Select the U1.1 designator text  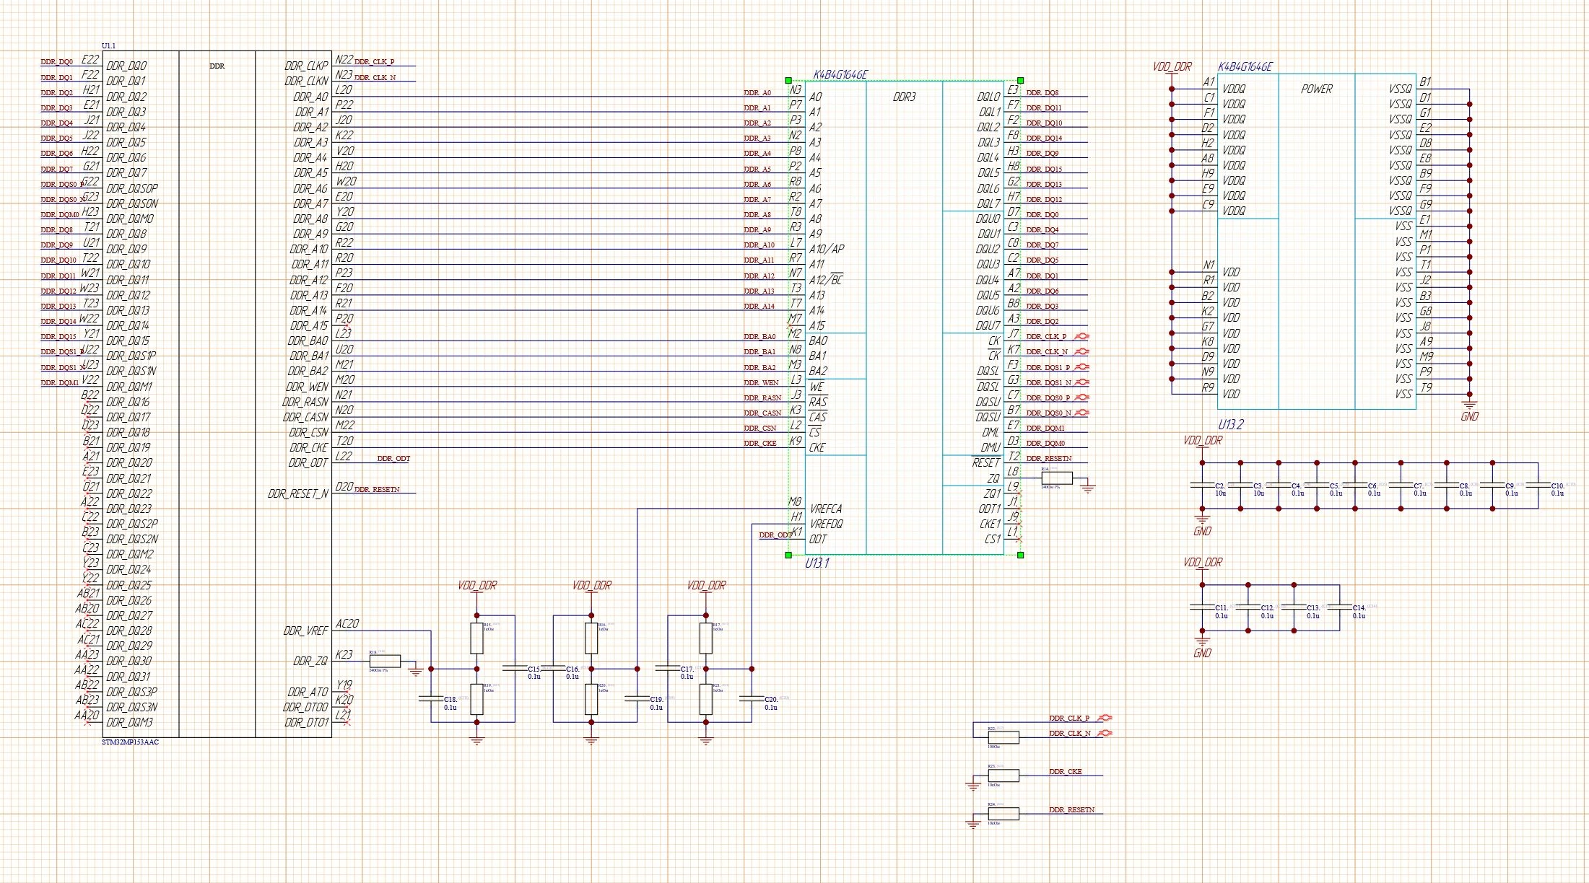tap(108, 45)
